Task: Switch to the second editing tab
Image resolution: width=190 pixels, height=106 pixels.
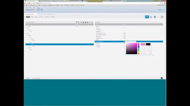Action: 46,14
